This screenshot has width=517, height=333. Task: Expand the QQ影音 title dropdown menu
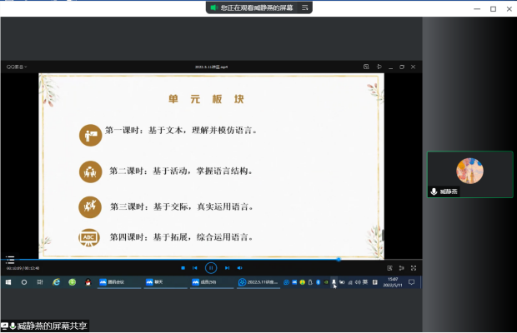point(17,67)
